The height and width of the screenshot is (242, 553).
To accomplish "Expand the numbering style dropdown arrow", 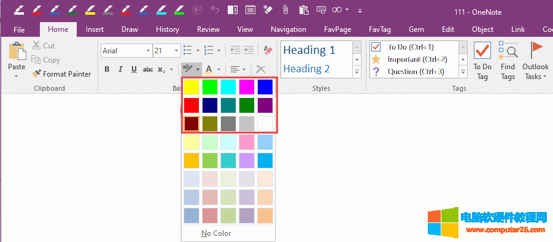I will tap(218, 51).
